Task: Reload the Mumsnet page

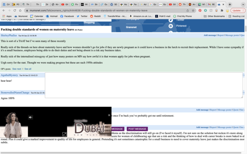Action: tap(15, 11)
